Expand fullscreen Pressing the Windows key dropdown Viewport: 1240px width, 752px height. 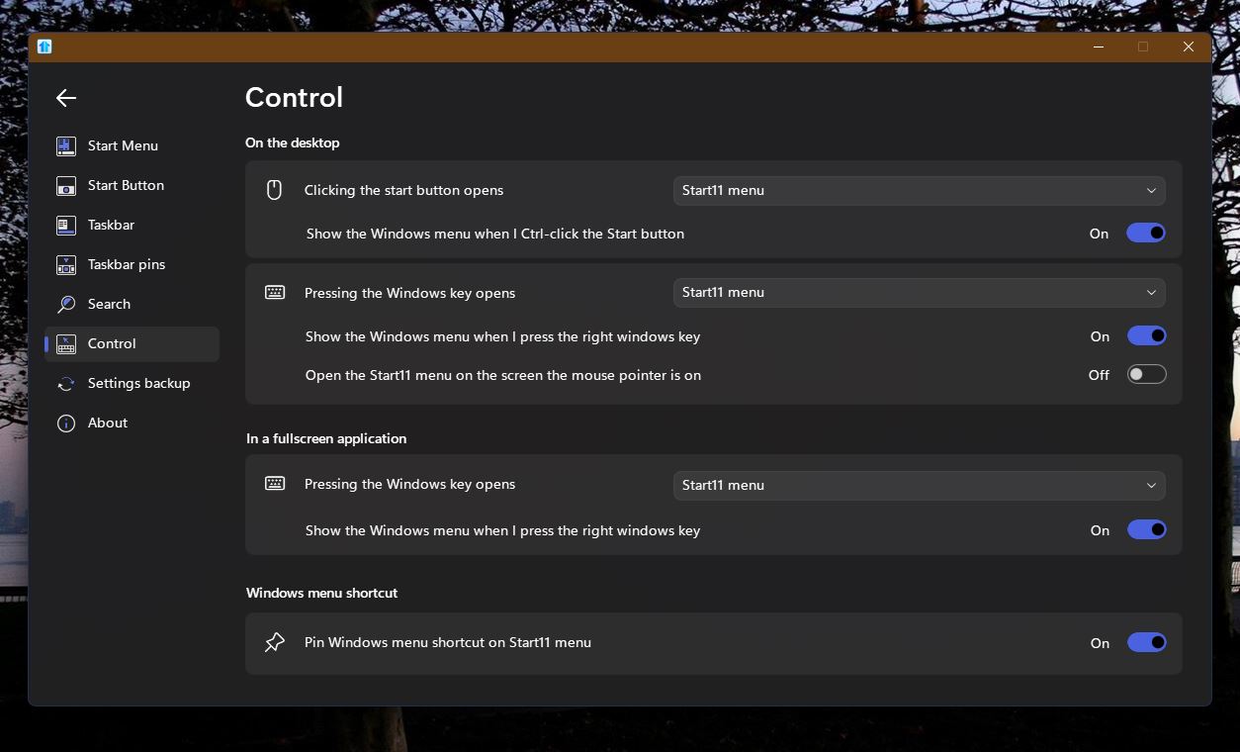pyautogui.click(x=919, y=485)
